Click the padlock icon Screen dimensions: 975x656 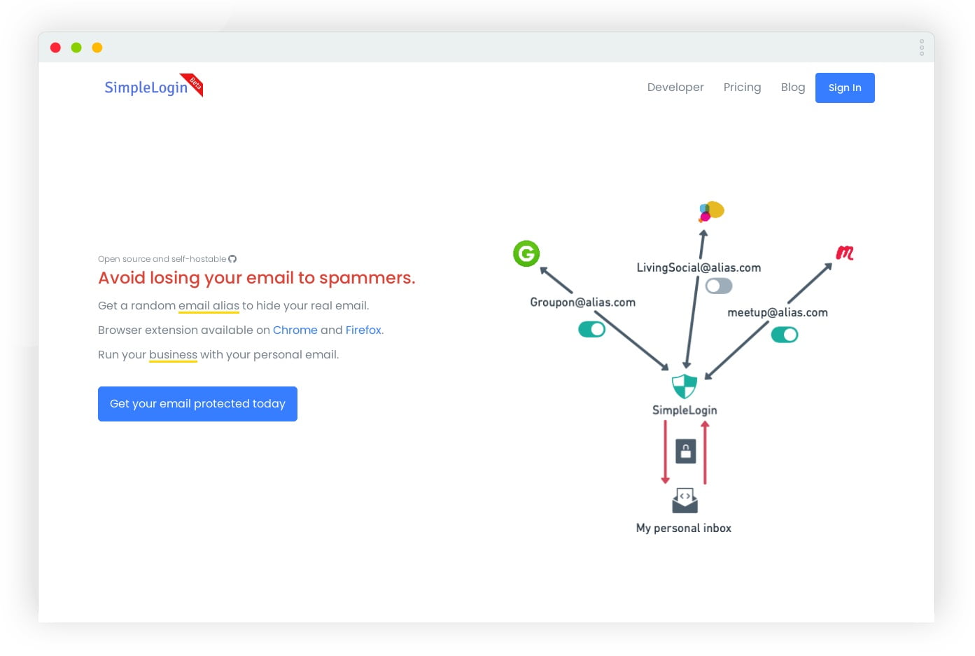pos(686,452)
